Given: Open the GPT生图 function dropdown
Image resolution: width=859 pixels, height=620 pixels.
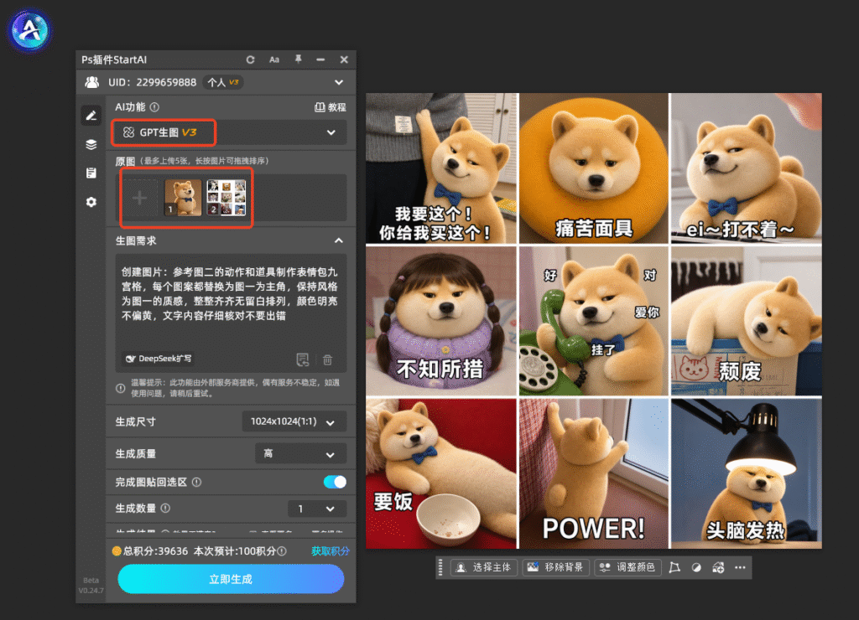Looking at the screenshot, I should (229, 132).
